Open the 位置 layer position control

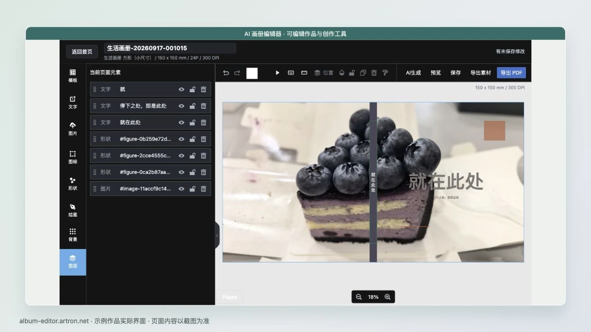[x=324, y=73]
